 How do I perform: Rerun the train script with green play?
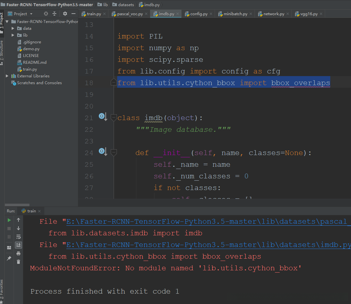coord(9,220)
